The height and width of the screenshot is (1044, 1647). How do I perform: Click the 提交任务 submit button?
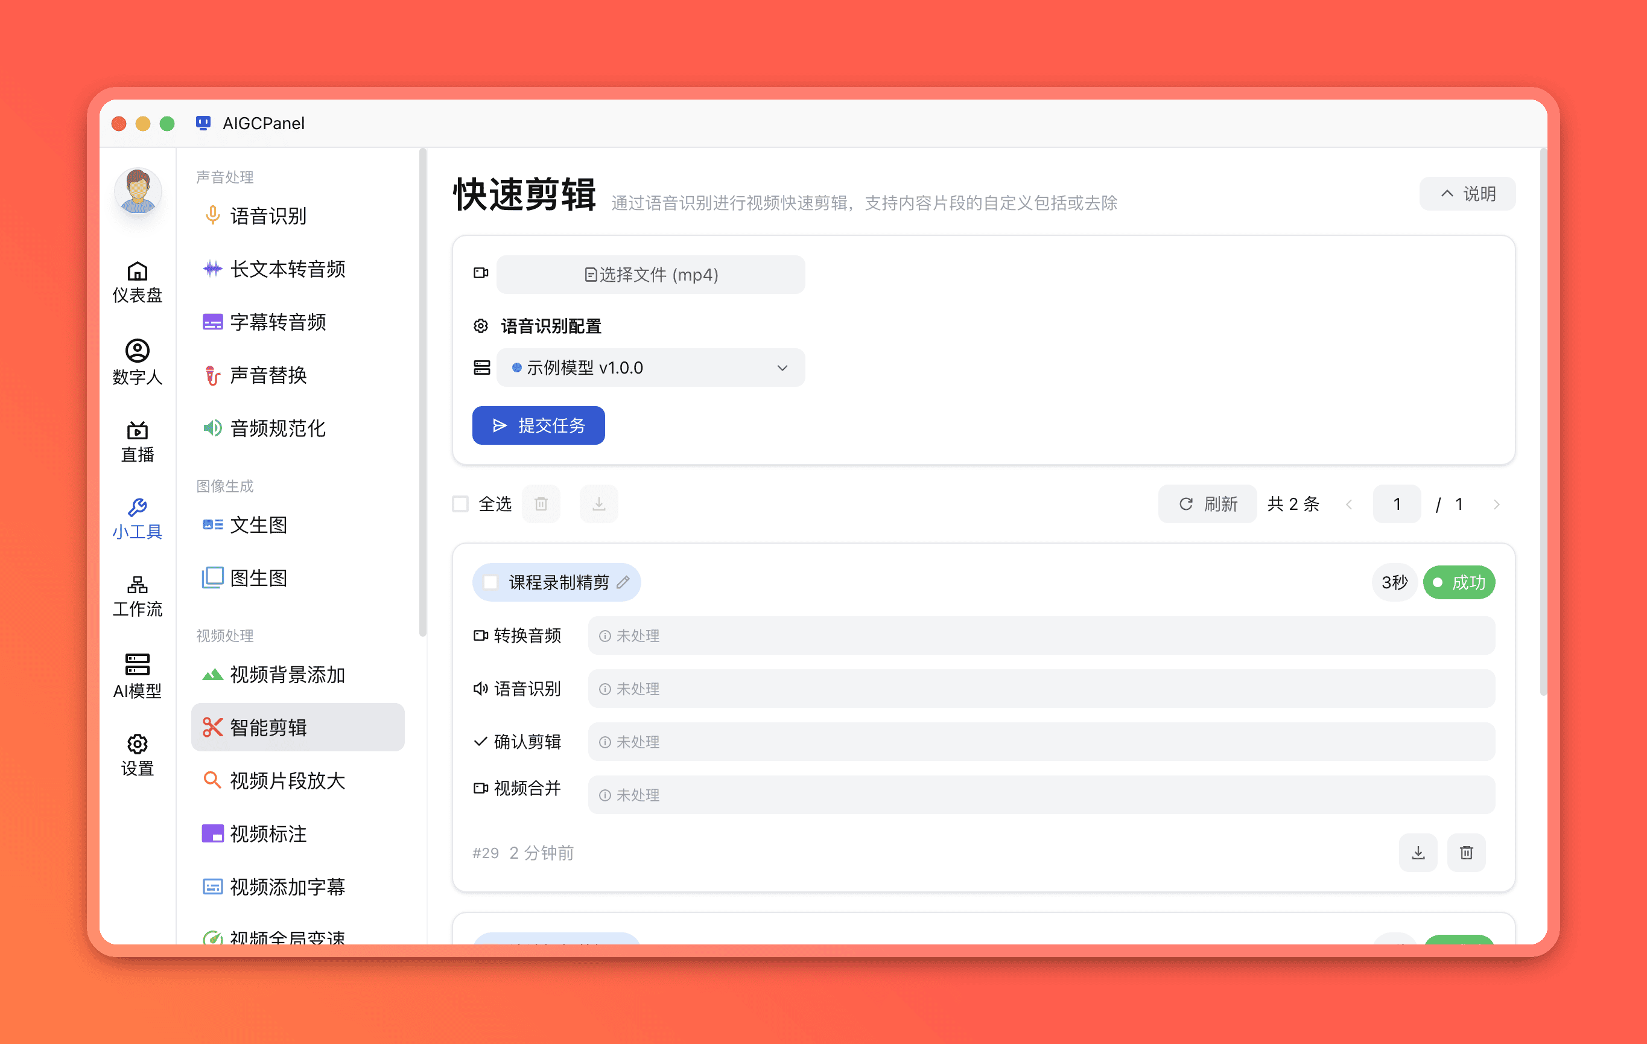tap(538, 425)
